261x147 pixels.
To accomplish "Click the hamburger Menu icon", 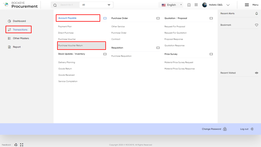I will 247,5.
